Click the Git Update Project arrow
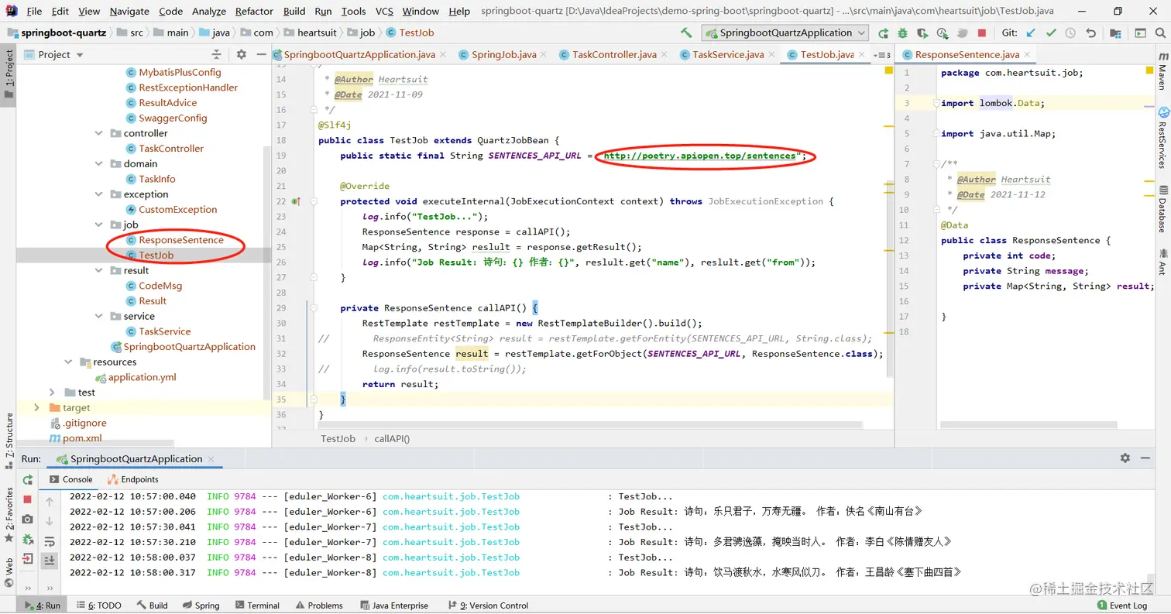The image size is (1171, 614). pos(1031,33)
